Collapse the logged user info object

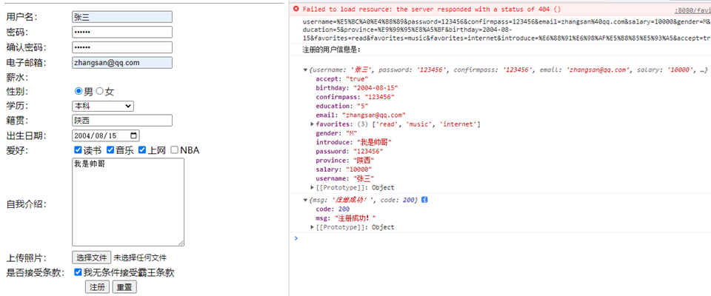pyautogui.click(x=306, y=70)
